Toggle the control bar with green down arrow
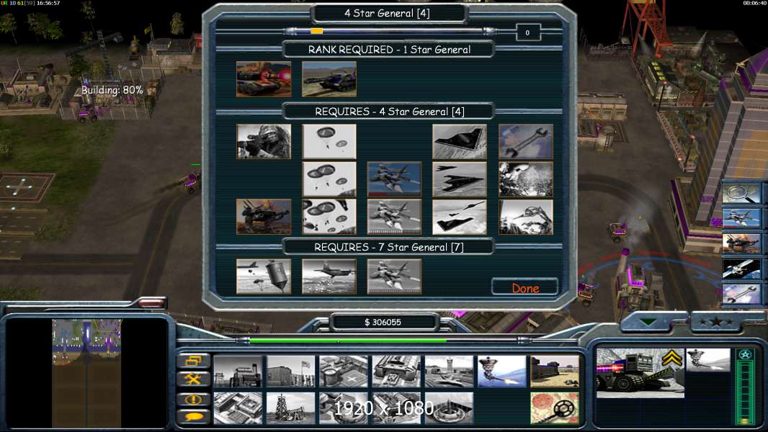768x432 pixels. 648,322
